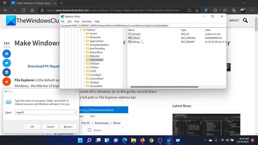
Task: Click the browser Back arrow
Action: 6,10
